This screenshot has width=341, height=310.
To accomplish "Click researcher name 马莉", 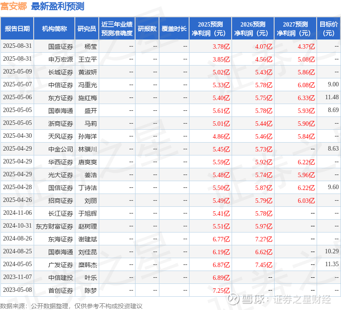I will 91,124.
